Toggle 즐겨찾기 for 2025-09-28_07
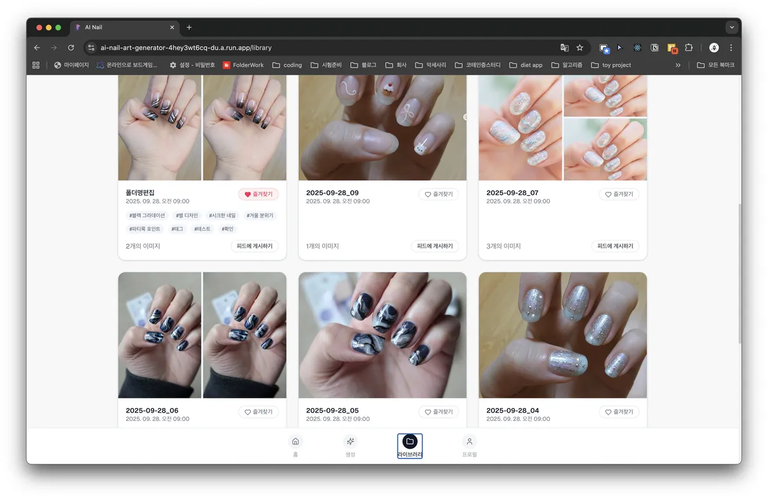768x499 pixels. pos(620,194)
